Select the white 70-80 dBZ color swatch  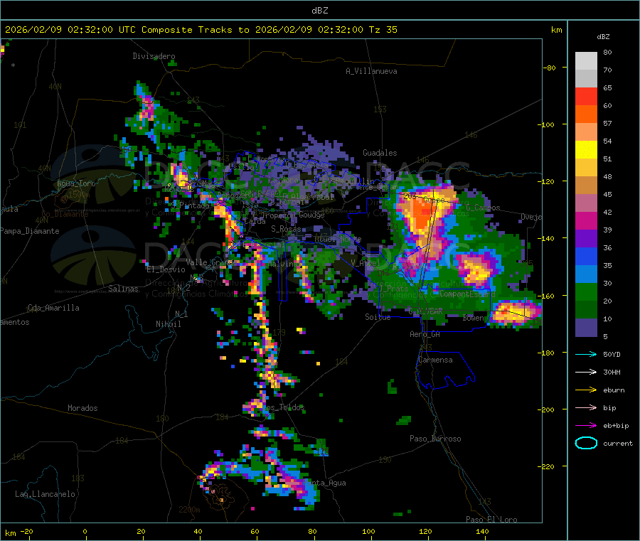[x=586, y=61]
